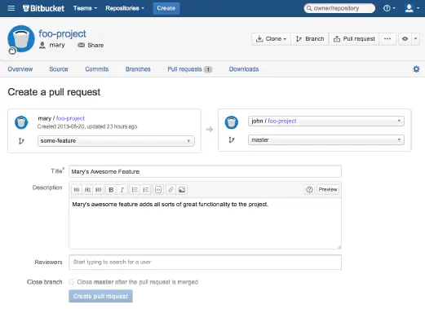
Task: Click into the Reviewers search field
Action: [205, 262]
